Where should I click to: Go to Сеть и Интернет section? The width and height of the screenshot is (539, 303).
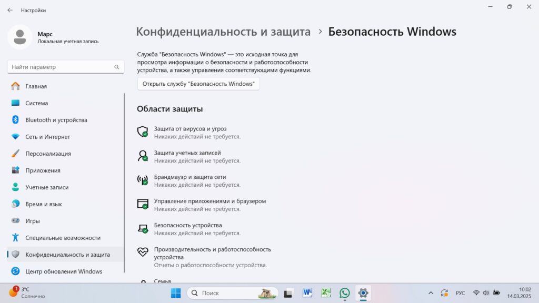65,137
